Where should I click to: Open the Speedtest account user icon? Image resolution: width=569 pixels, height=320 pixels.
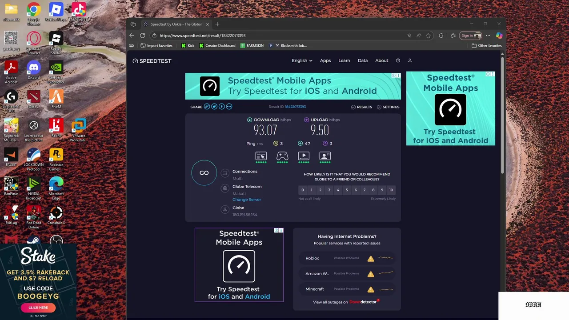pyautogui.click(x=410, y=60)
